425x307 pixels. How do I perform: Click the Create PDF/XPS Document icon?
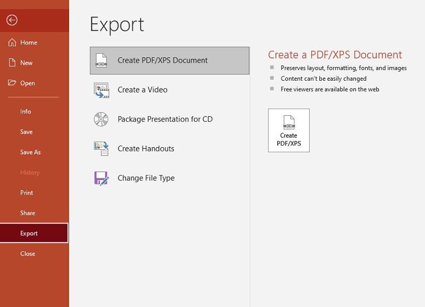click(x=101, y=61)
